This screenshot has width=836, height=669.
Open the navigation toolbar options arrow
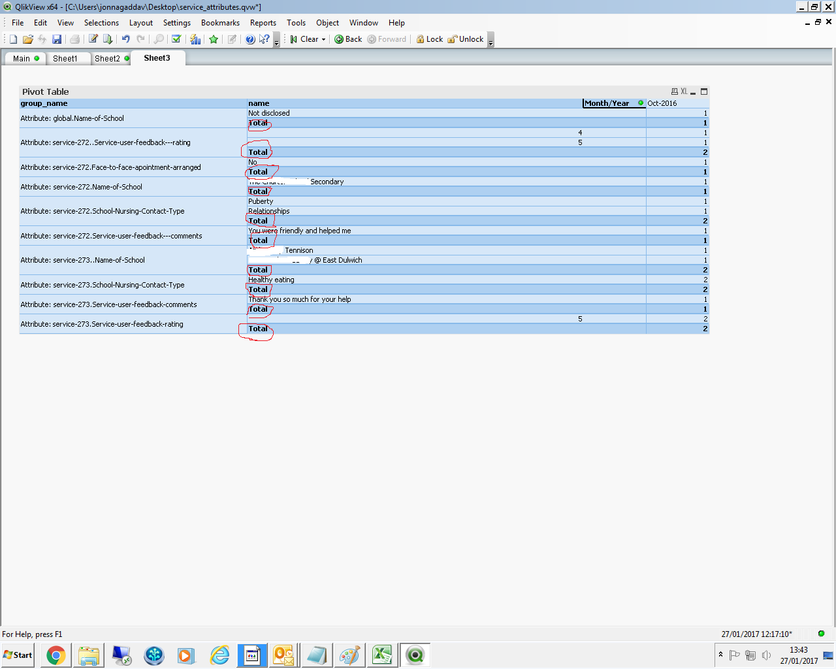click(490, 41)
